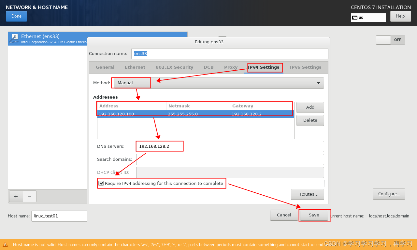The width and height of the screenshot is (417, 250).
Task: Click Cancel in the editing dialog
Action: pyautogui.click(x=284, y=215)
